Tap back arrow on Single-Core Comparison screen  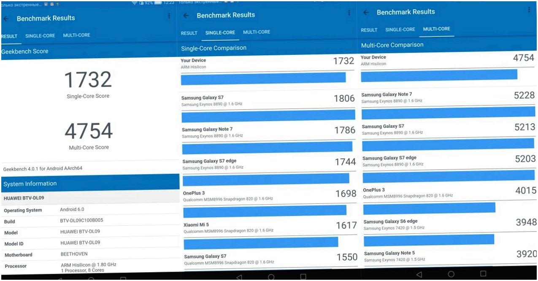186,16
